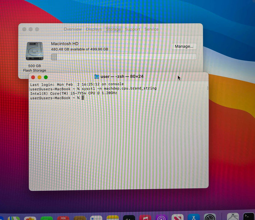255x220 pixels.
Task: Click the '500 GB' capacity label
Action: (x=35, y=66)
